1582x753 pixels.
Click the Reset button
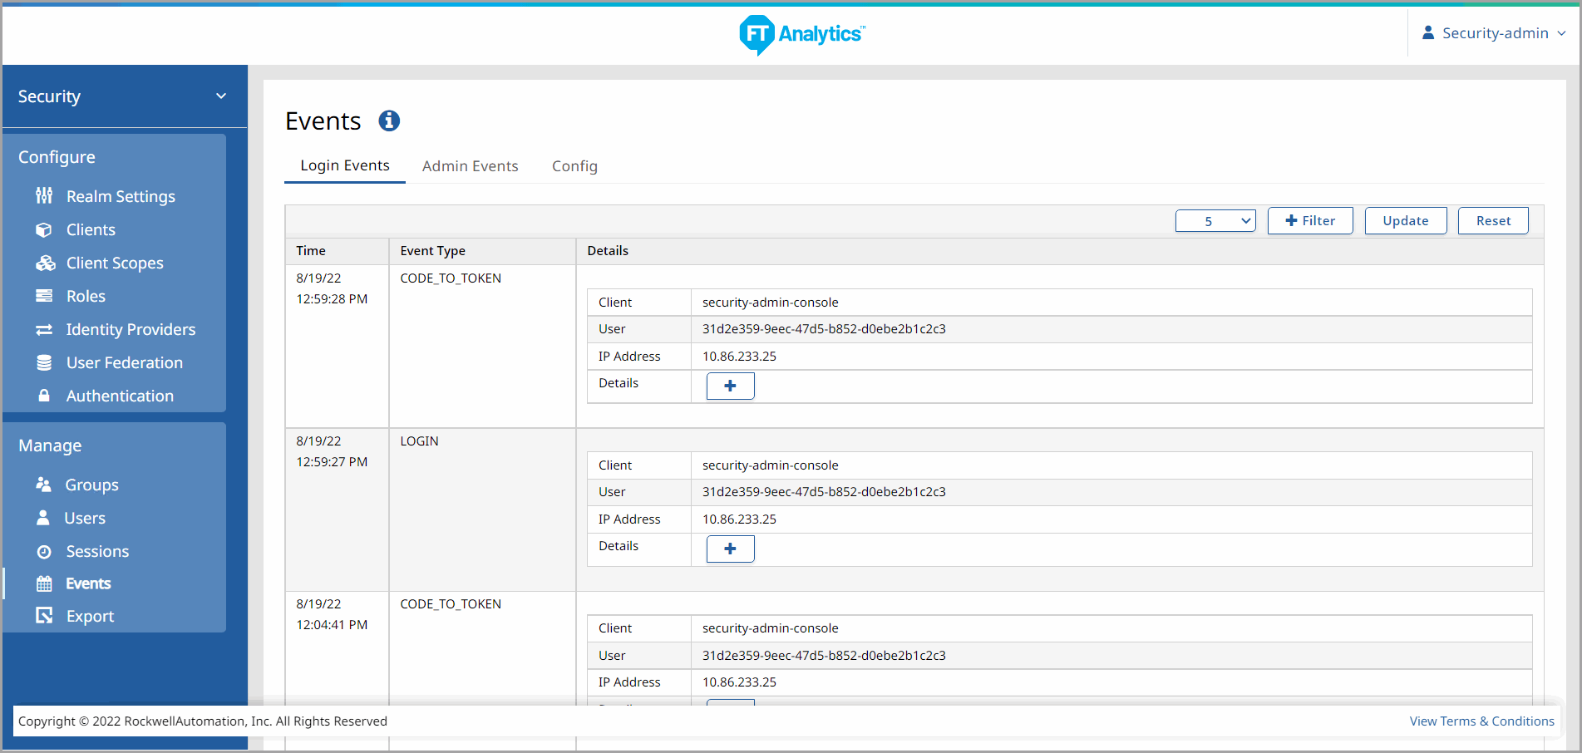click(1493, 220)
